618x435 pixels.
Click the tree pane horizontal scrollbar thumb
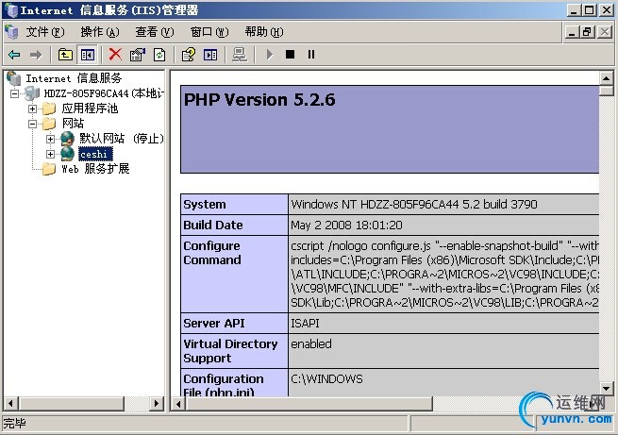[x=72, y=404]
